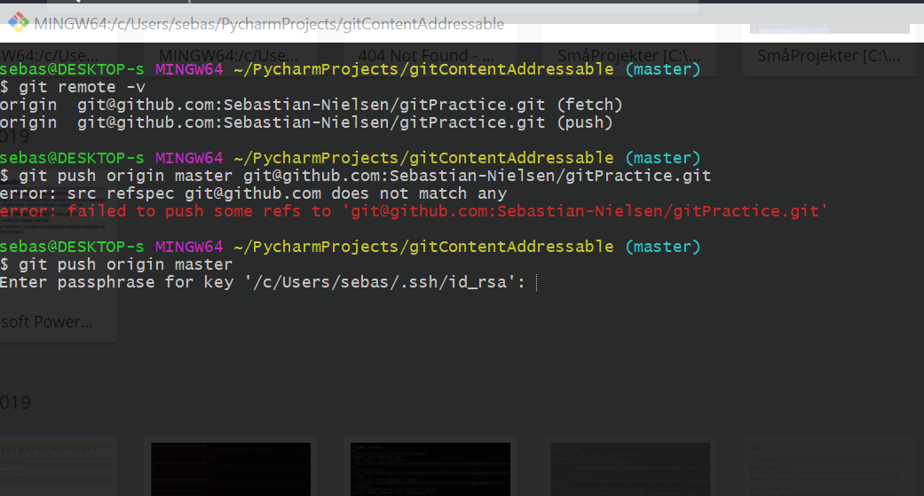
Task: Open the 'MINGW64:/c/Use...' background window label
Action: pyautogui.click(x=229, y=55)
